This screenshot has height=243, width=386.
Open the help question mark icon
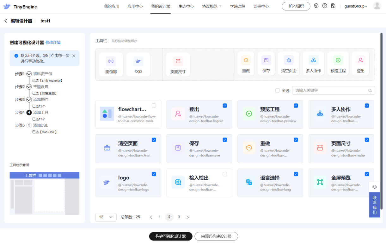[x=325, y=6]
